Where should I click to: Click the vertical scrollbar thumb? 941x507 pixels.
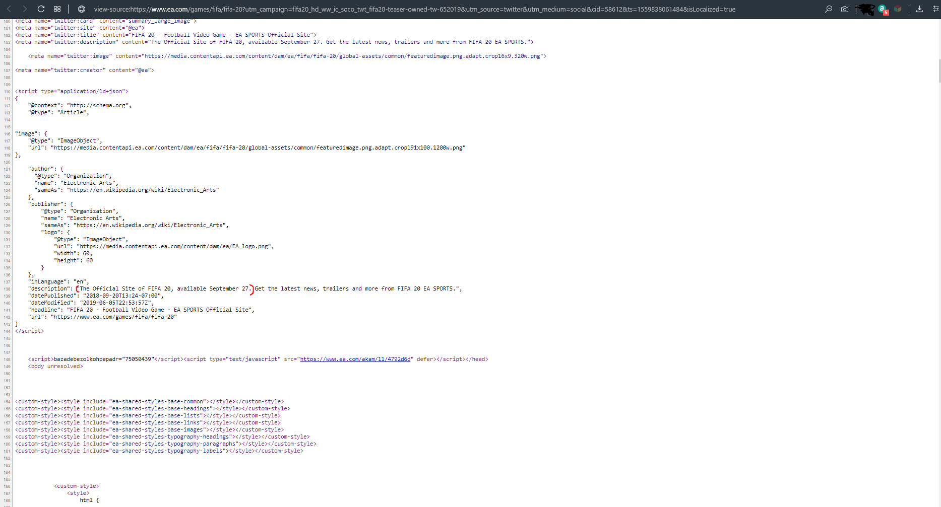click(939, 70)
